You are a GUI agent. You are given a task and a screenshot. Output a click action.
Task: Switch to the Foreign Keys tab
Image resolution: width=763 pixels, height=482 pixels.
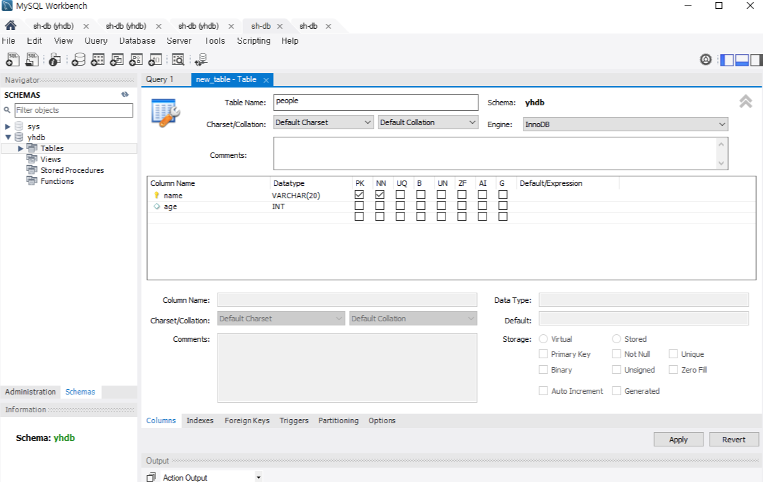(x=247, y=420)
